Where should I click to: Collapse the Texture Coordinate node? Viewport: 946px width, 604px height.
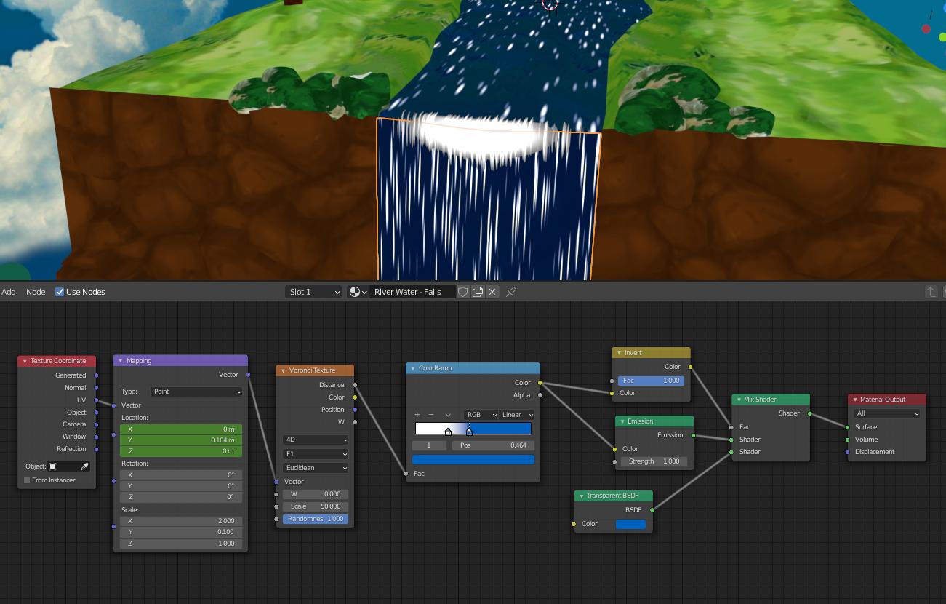click(25, 361)
